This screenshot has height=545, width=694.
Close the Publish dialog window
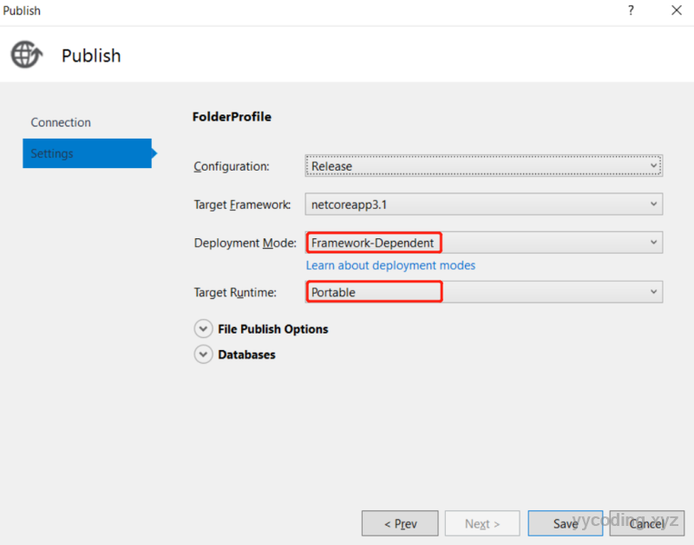pos(676,10)
